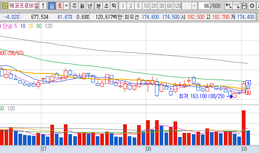Click the 120 volume moving average label
The width and height of the screenshot is (259, 153).
11,108
